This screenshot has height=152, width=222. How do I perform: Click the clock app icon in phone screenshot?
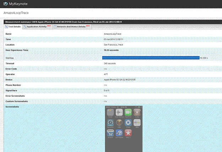pyautogui.click(x=119, y=123)
